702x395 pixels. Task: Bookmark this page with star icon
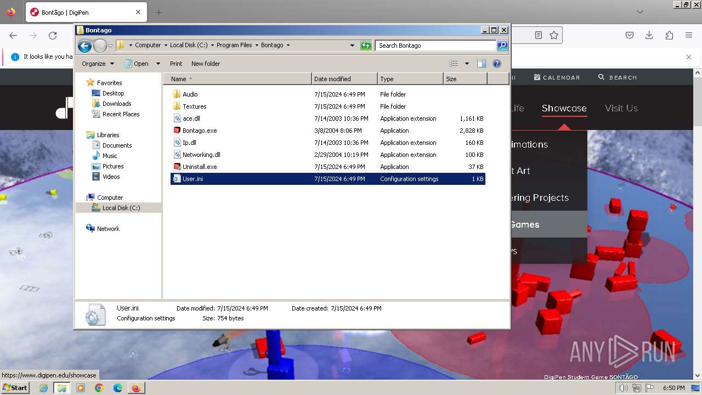tap(554, 35)
